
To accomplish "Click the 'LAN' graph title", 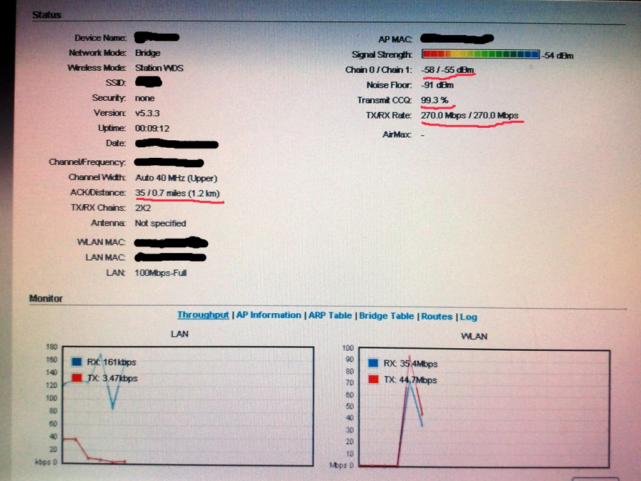I will coord(180,334).
